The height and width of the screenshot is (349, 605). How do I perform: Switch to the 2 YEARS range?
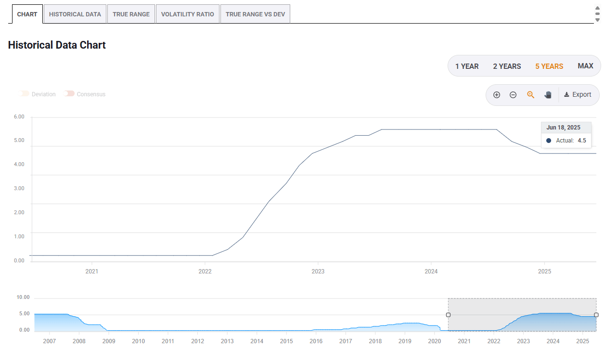pyautogui.click(x=507, y=66)
